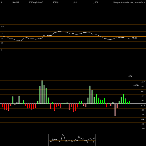Screen dimensions: 146x146
Task: Click the MR panel title label
Action: click(x=130, y=76)
